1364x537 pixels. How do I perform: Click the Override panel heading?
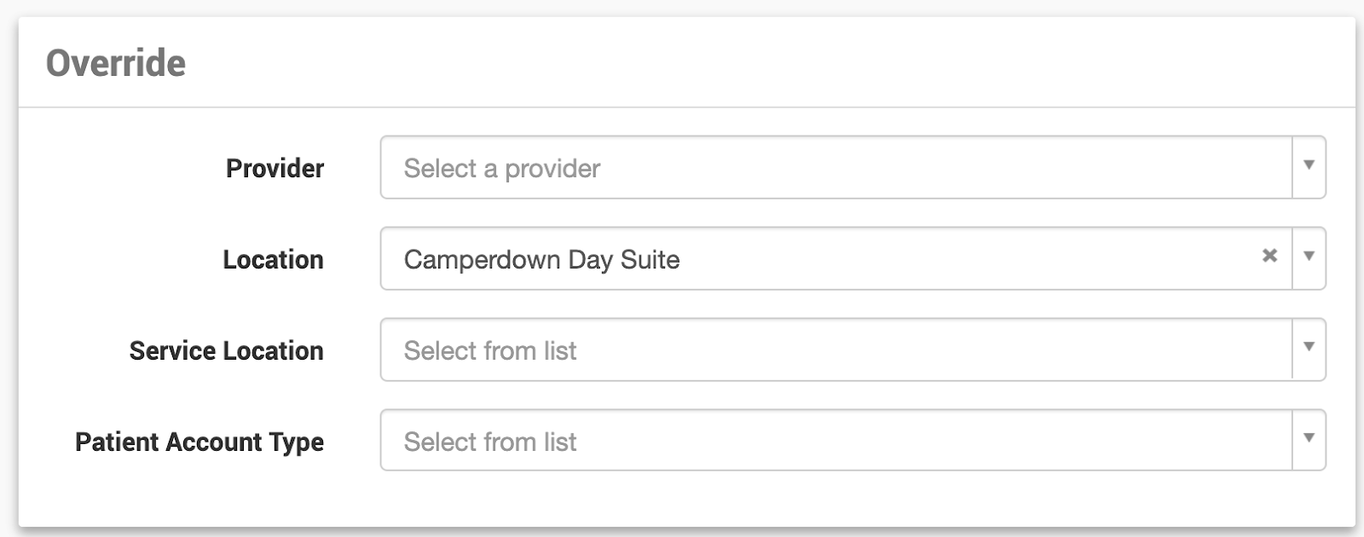click(115, 64)
